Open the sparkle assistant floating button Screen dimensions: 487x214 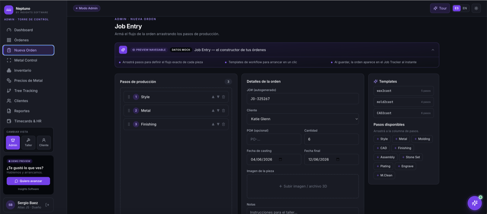474,203
